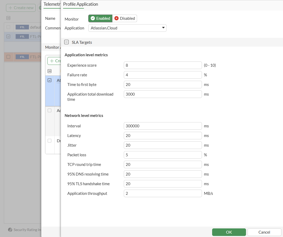Click the collapse minus icon above the policy table

click(x=8, y=18)
